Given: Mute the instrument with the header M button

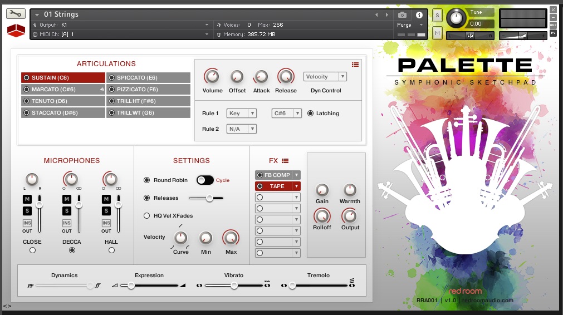Looking at the screenshot, I should [x=437, y=33].
